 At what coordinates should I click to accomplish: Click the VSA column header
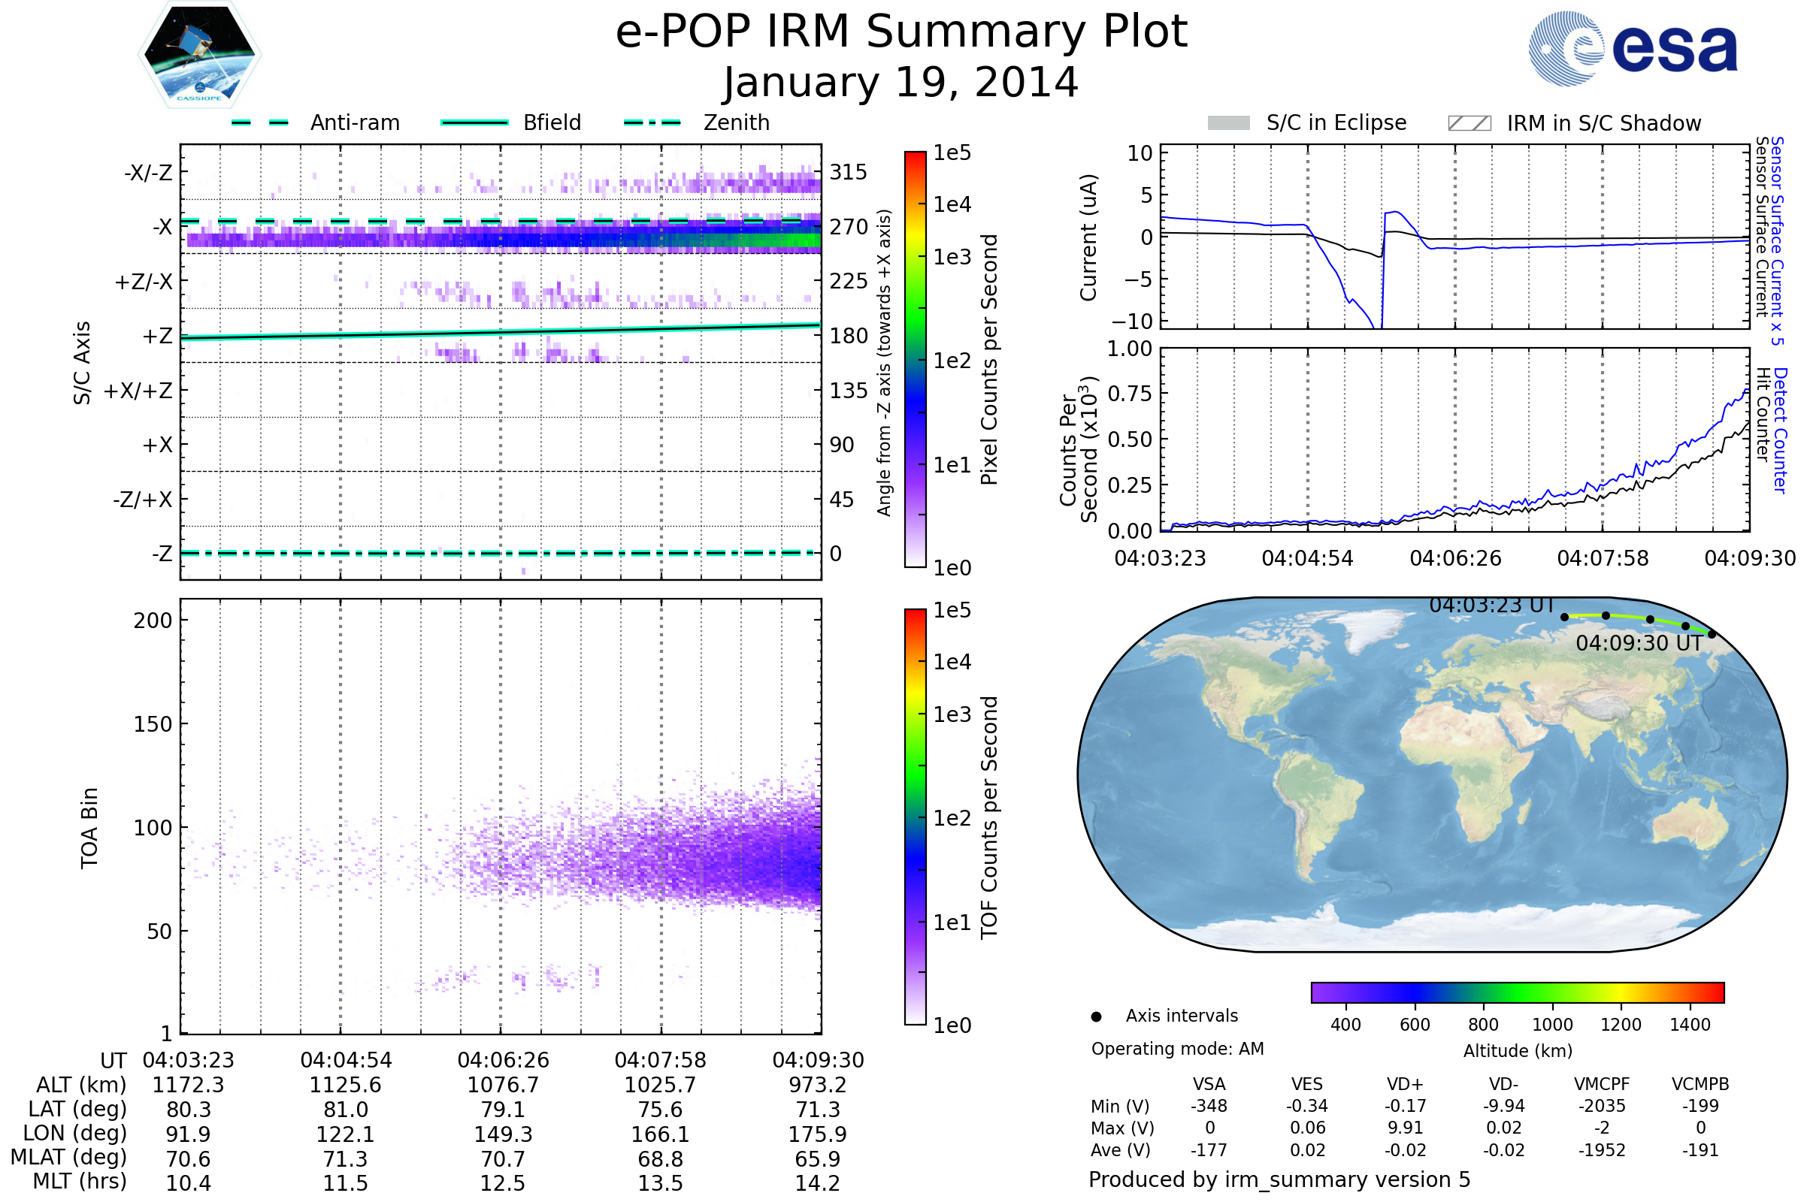pyautogui.click(x=1209, y=1084)
